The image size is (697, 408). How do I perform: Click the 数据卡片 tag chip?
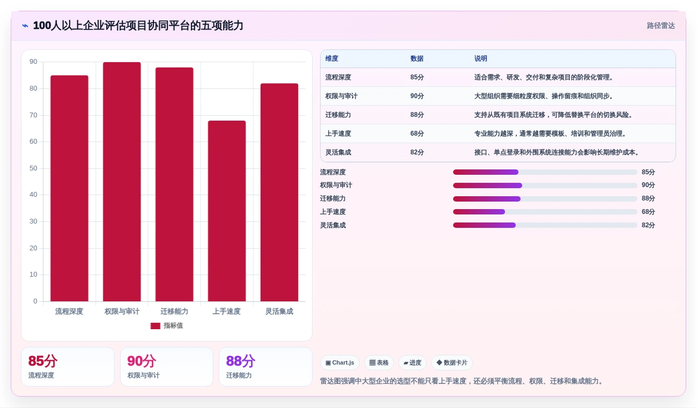452,363
